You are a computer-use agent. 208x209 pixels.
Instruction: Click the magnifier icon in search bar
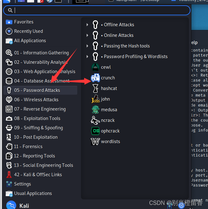pyautogui.click(x=10, y=10)
